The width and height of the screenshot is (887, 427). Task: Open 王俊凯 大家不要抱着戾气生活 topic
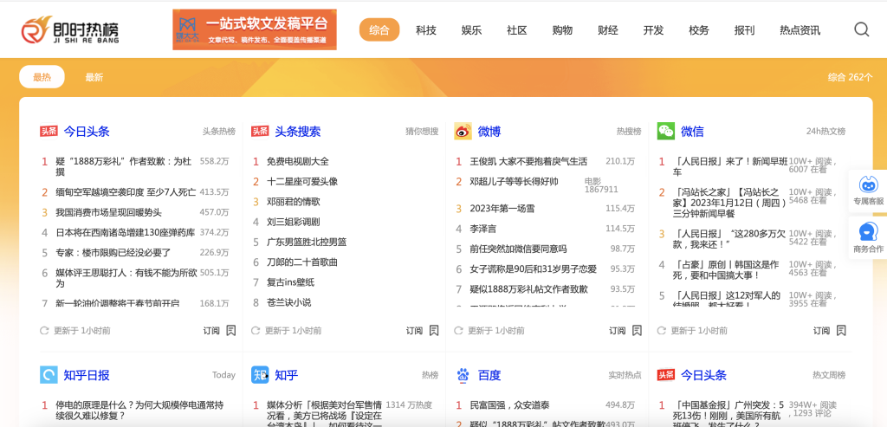click(528, 161)
